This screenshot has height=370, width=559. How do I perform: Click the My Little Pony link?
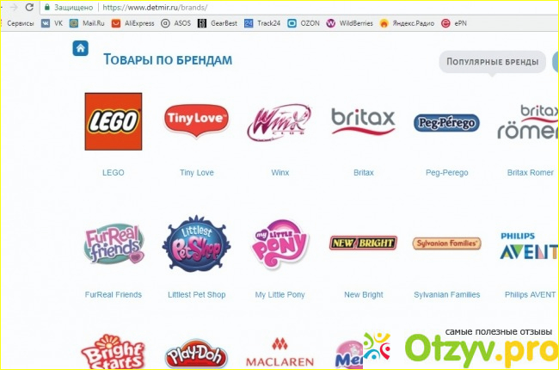279,295
